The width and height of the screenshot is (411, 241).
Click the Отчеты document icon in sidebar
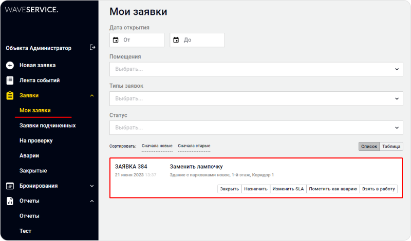point(9,201)
